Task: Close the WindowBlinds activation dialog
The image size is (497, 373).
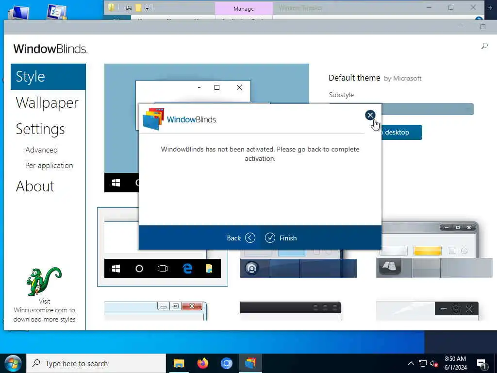Action: point(370,115)
